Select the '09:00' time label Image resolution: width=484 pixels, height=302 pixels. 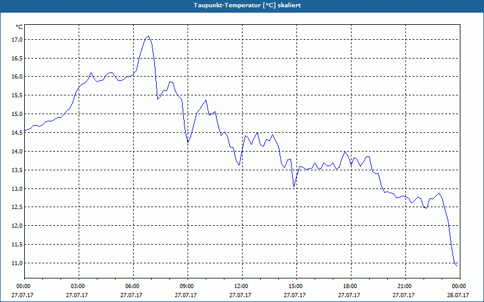click(x=186, y=286)
